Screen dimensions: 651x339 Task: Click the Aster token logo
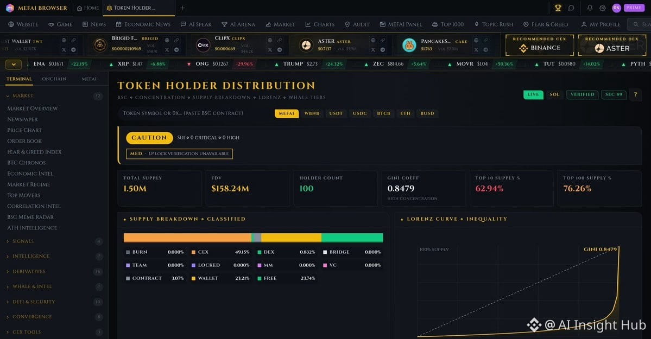click(306, 45)
